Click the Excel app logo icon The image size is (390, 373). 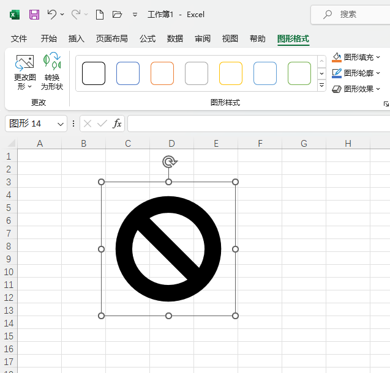pos(15,15)
